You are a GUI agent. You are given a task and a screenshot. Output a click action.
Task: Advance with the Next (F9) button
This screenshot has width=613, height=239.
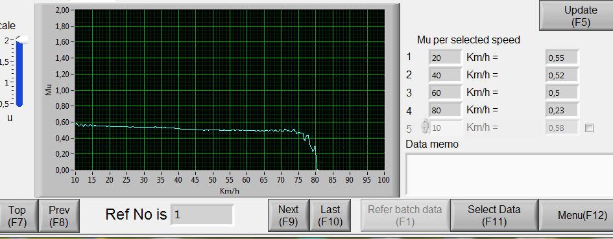pyautogui.click(x=289, y=216)
